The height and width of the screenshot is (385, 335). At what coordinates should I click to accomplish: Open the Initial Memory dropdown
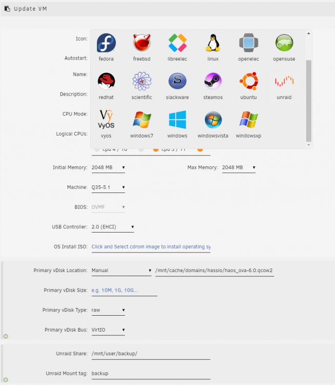(x=108, y=167)
